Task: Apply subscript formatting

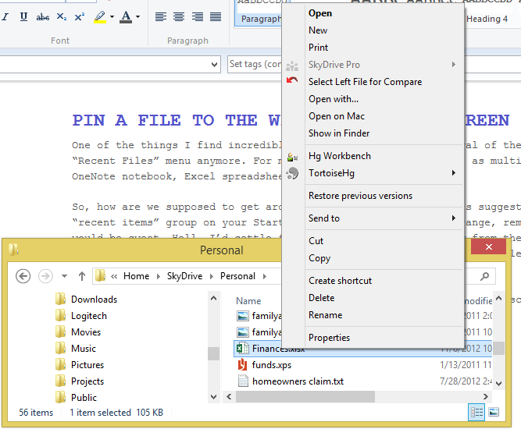Action: pos(62,16)
